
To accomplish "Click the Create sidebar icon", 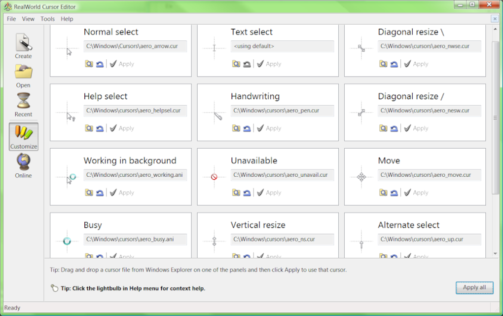I will (23, 46).
